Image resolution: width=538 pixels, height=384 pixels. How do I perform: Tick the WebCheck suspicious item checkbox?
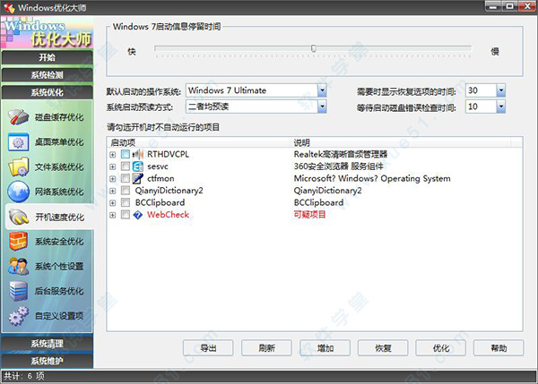click(125, 216)
